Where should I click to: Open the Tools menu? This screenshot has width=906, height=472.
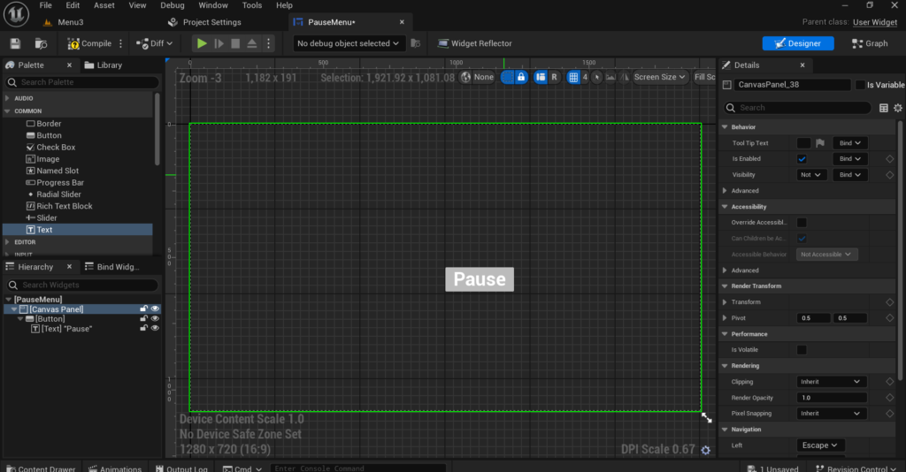[x=252, y=5]
